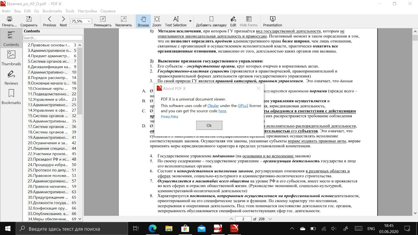Click Ok in About dialog
418x235 pixels.
pos(209,125)
